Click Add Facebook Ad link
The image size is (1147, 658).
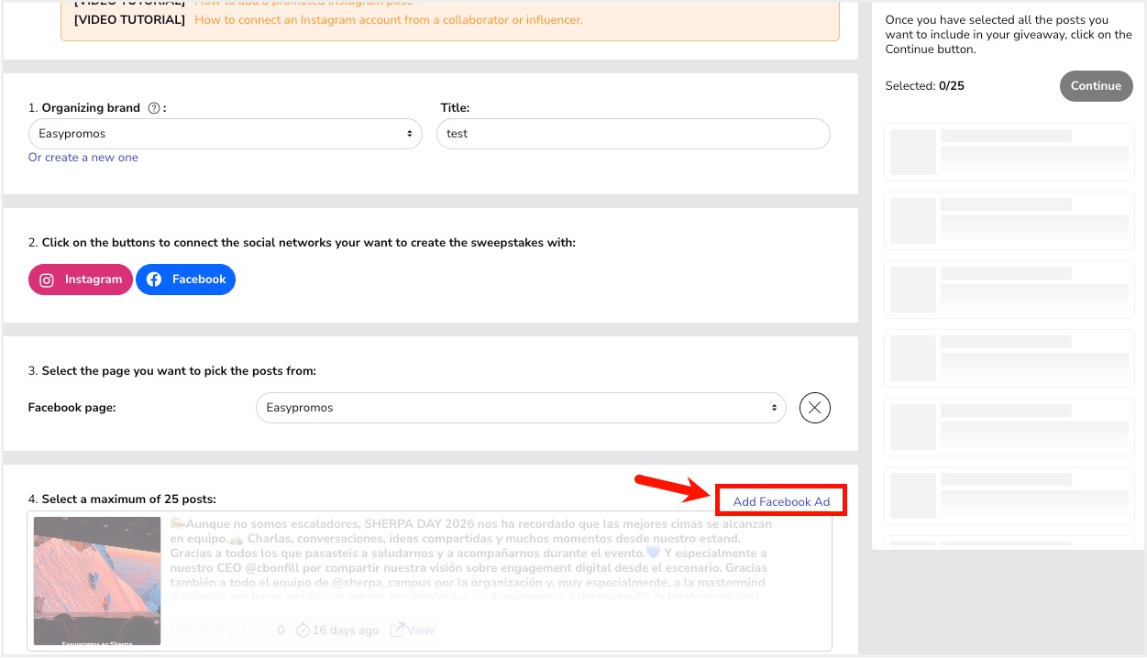[781, 501]
